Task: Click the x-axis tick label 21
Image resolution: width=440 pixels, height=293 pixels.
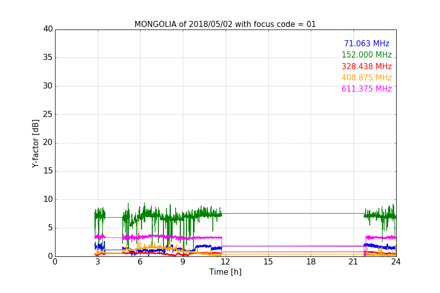Action: click(x=353, y=262)
